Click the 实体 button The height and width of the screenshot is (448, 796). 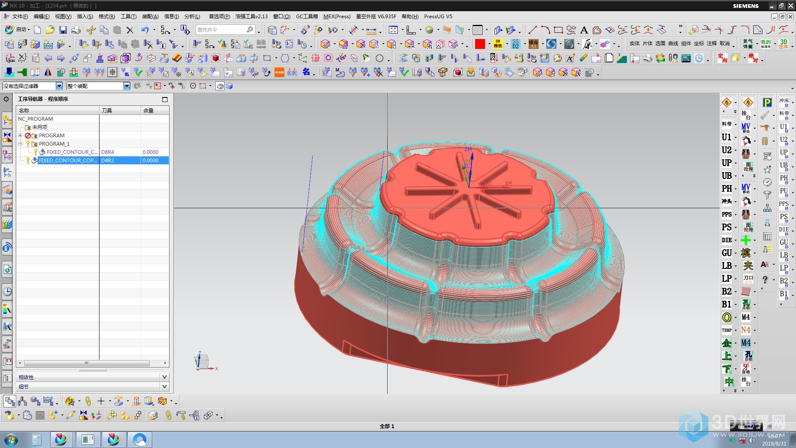635,44
